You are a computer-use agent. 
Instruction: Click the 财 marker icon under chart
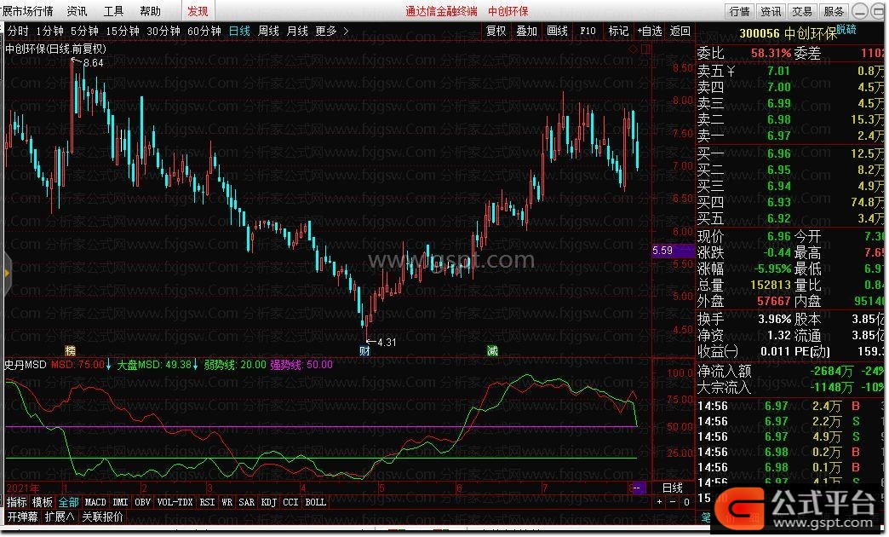click(364, 350)
